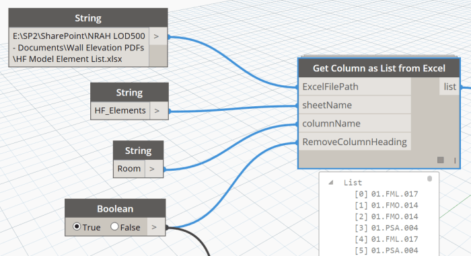Image resolution: width=471 pixels, height=256 pixels.
Task: Click list item [3] 01.PSA.004
Action: click(x=386, y=228)
